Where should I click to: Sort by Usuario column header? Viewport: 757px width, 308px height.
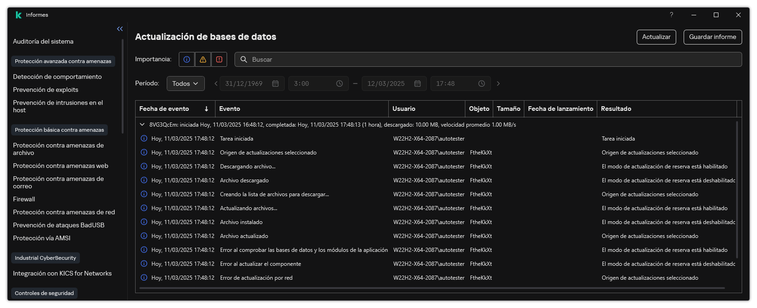coord(427,109)
